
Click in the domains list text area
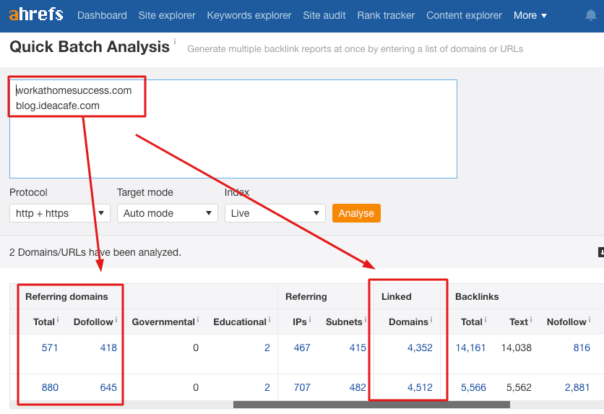pyautogui.click(x=233, y=129)
